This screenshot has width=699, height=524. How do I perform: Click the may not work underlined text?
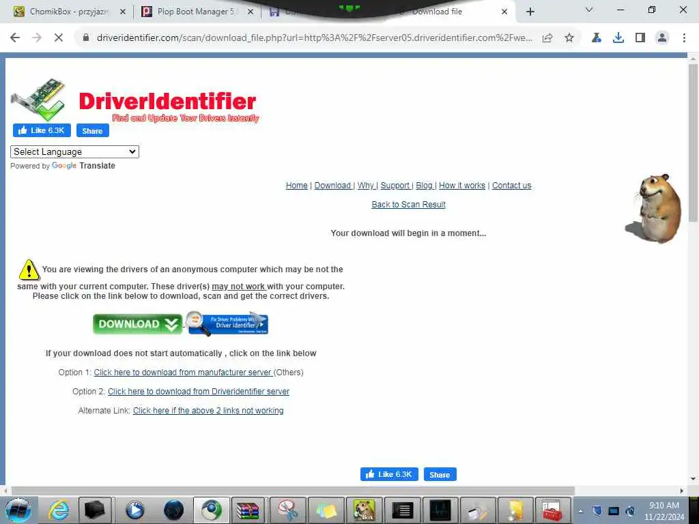[238, 287]
